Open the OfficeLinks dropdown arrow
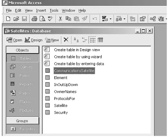The image size is (168, 138). [111, 19]
